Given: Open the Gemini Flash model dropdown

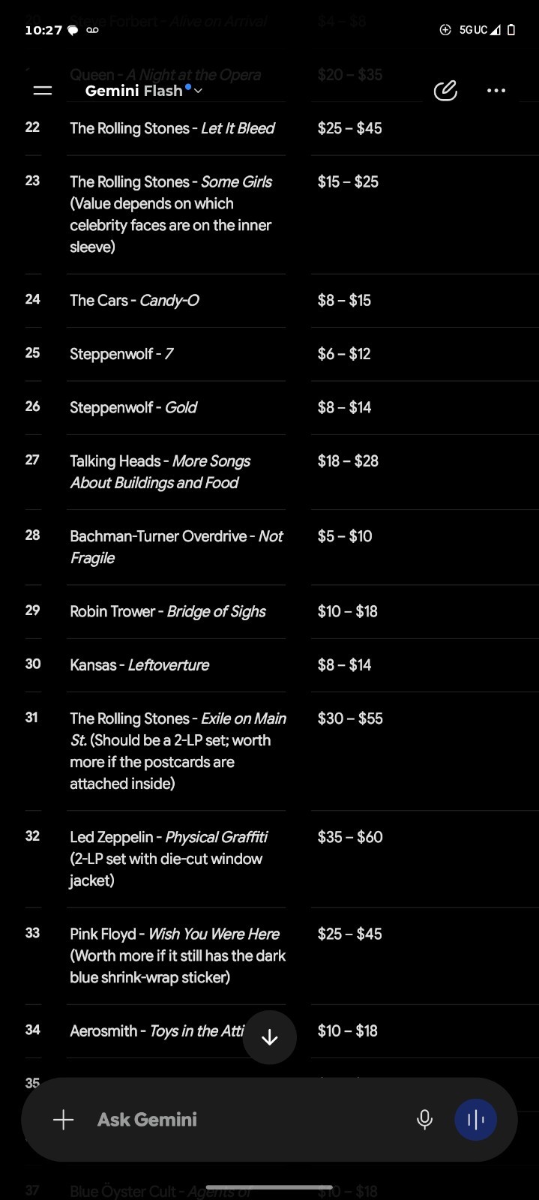Looking at the screenshot, I should pos(144,91).
